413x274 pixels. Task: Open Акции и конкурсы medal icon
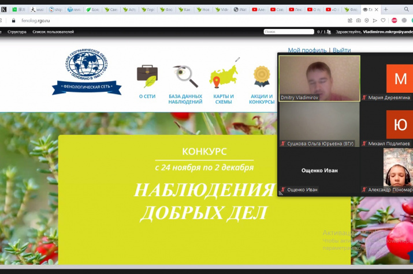(x=262, y=76)
